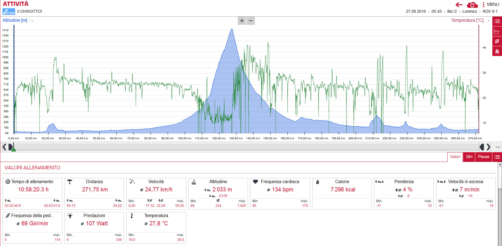Select the bar chart view icon
The image size is (502, 246).
[x=497, y=51]
